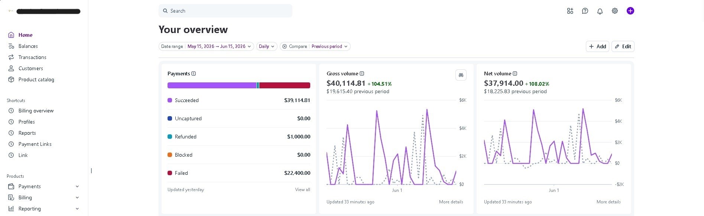Viewport: 704px width, 216px height.
Task: Click the sidebar collapse handle
Action: point(91,171)
